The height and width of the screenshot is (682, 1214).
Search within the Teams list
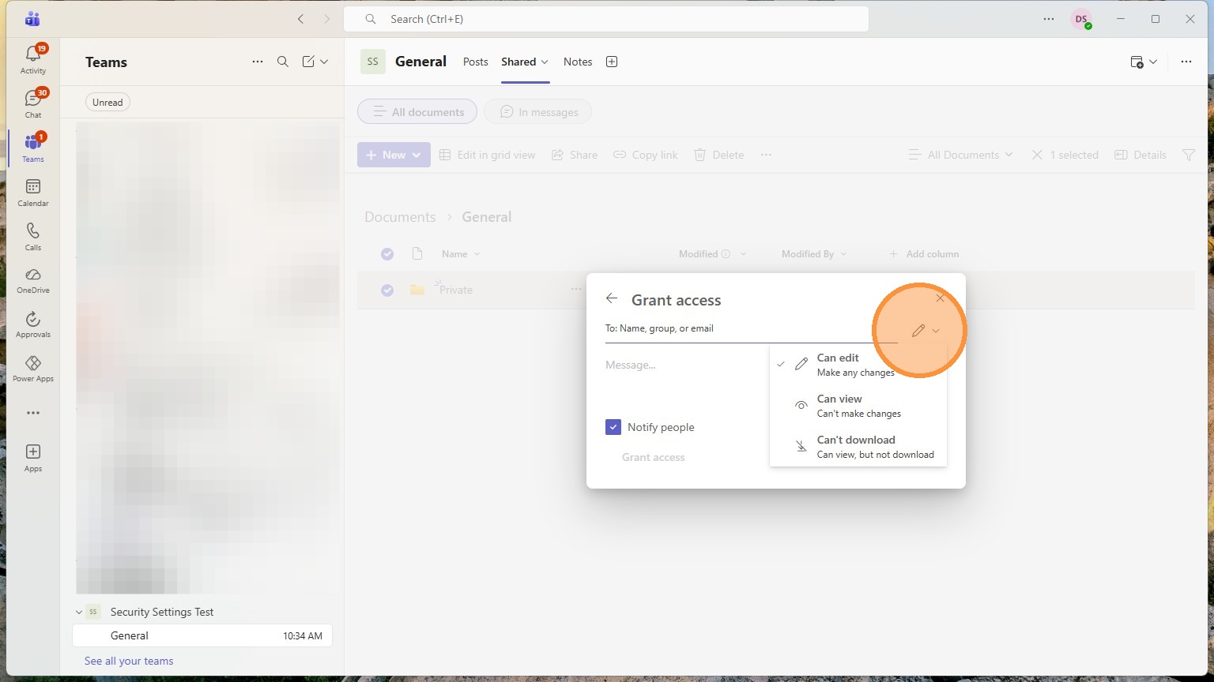(283, 62)
